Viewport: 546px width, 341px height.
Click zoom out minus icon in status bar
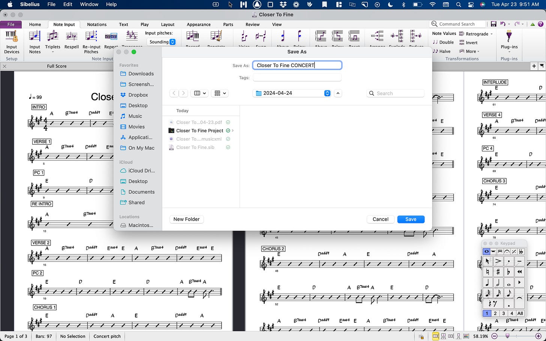tap(494, 336)
